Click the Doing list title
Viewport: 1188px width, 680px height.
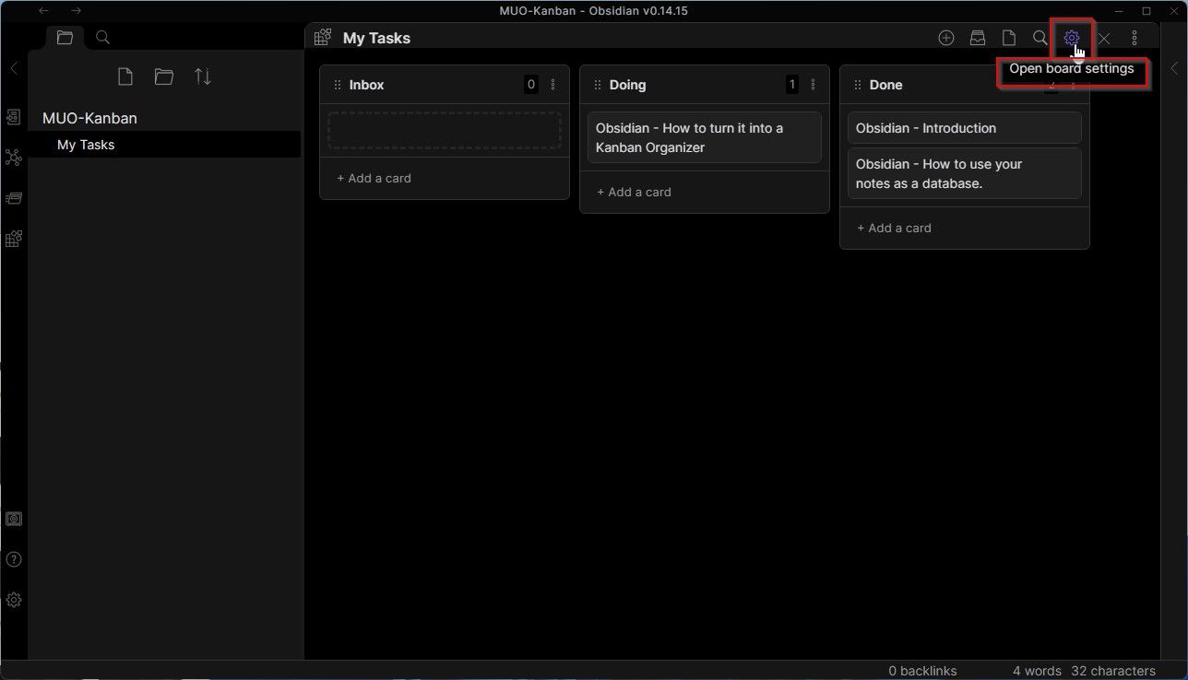pyautogui.click(x=627, y=85)
